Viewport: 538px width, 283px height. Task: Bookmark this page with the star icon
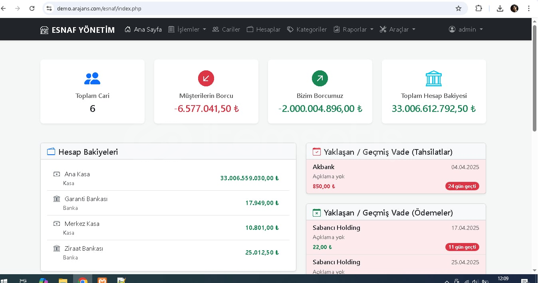[459, 8]
